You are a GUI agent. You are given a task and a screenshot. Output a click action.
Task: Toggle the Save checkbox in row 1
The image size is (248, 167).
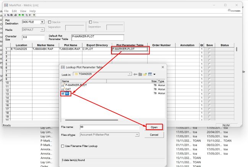pyautogui.click(x=209, y=49)
